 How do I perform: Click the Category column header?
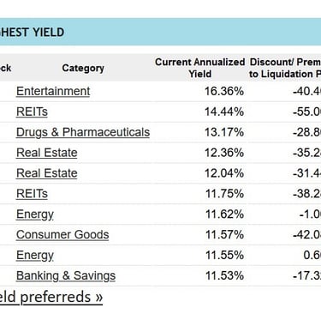(x=83, y=68)
